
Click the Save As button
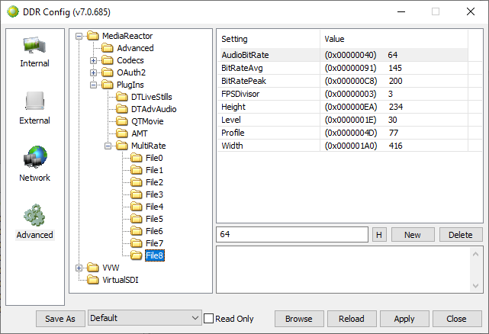(x=60, y=319)
